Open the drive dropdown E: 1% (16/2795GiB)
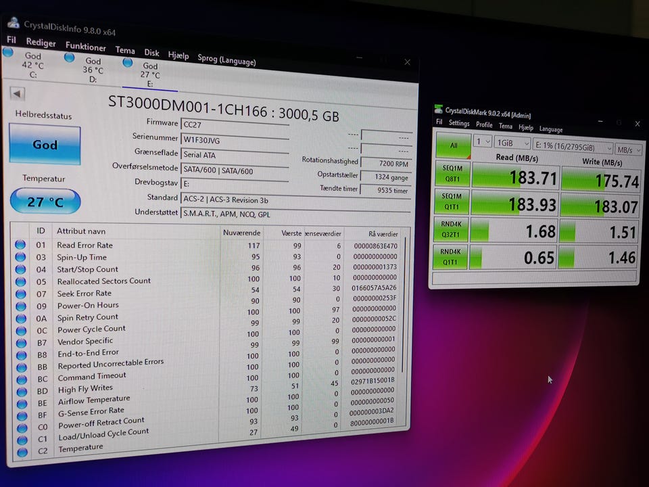This screenshot has height=487, width=649. coord(573,147)
